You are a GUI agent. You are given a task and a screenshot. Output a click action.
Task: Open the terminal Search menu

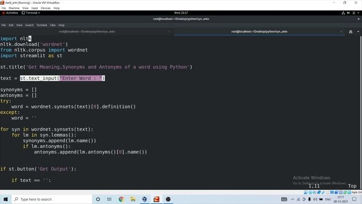tap(29, 25)
